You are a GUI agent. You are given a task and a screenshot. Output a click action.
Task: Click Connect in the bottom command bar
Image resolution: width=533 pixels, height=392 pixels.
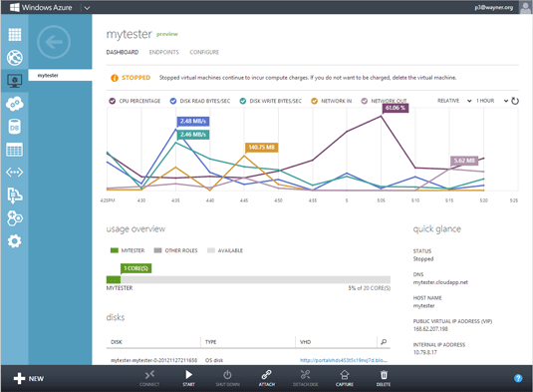click(x=149, y=378)
